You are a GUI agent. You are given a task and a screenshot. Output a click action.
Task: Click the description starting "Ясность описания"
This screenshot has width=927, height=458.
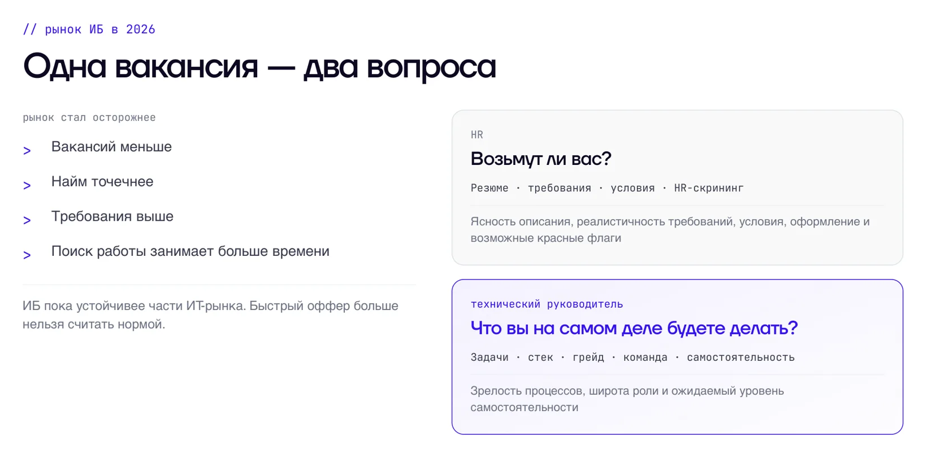coord(670,230)
